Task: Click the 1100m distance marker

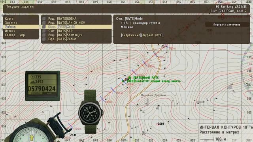Action: (x=77, y=129)
